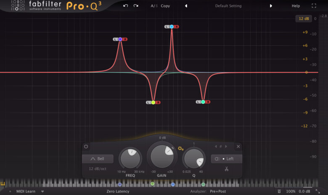Viewport: 328px width, 195px height.
Task: Open the Left stereo placement selector
Action: coord(227,159)
